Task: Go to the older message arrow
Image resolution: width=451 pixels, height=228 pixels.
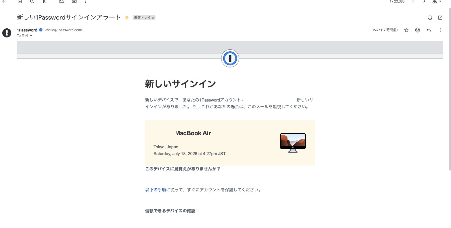Action: point(424,1)
